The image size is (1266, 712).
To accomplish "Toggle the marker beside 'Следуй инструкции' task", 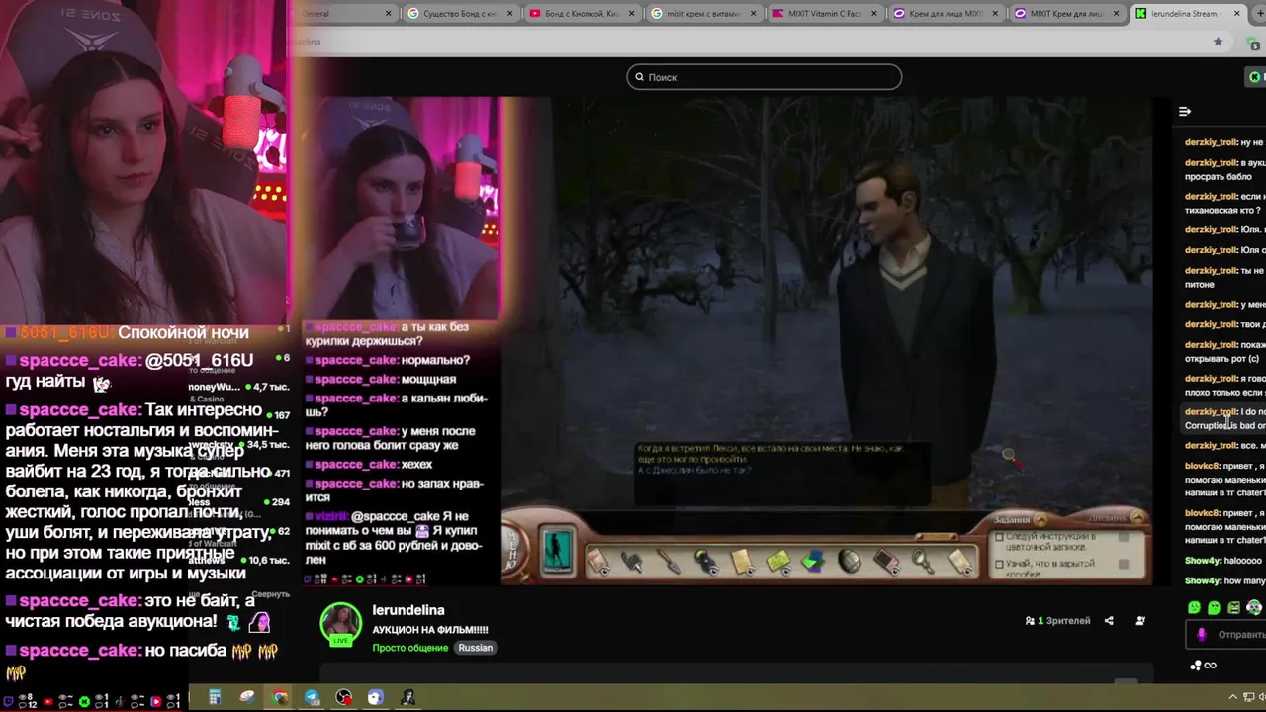I will [1124, 538].
